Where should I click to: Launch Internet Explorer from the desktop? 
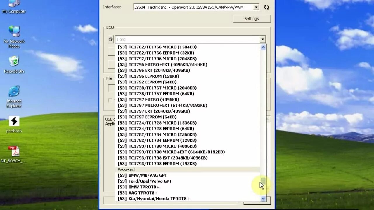click(14, 97)
